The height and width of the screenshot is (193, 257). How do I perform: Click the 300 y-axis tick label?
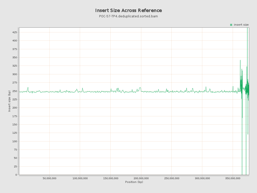coord(15,74)
